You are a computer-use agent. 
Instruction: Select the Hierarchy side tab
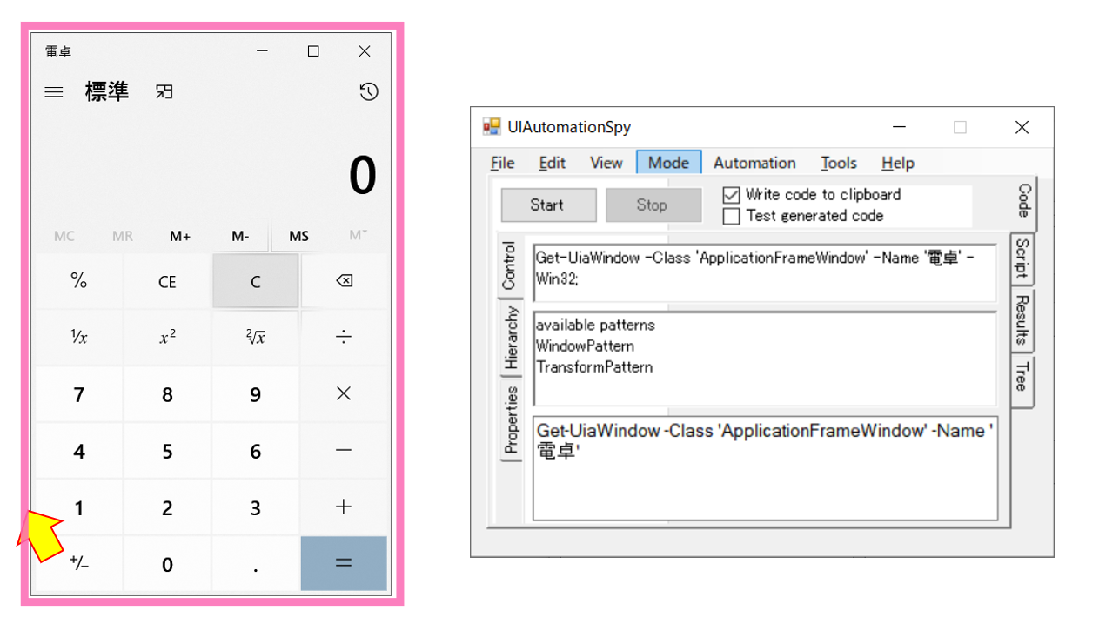510,338
